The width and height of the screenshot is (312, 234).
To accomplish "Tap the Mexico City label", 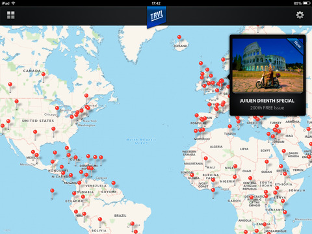I will pyautogui.click(x=28, y=164).
